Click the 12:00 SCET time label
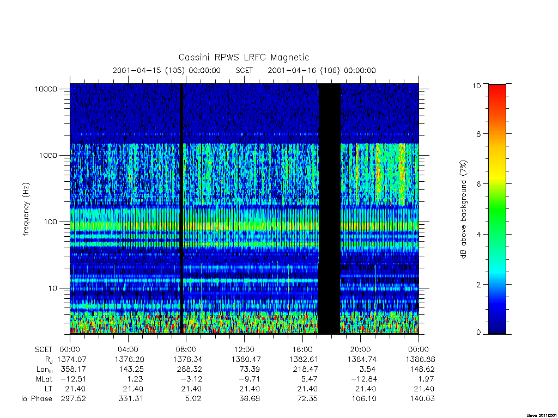The width and height of the screenshot is (558, 418). pos(245,350)
